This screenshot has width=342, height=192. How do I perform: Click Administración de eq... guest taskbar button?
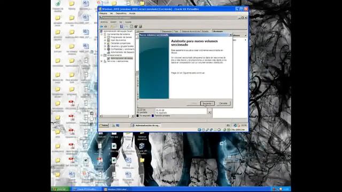point(146,125)
